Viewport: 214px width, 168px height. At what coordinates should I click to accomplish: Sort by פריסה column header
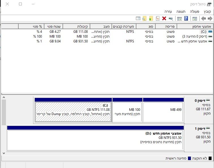pyautogui.click(x=166, y=26)
